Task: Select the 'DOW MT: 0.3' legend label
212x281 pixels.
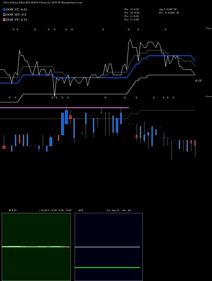Action: click(x=16, y=15)
